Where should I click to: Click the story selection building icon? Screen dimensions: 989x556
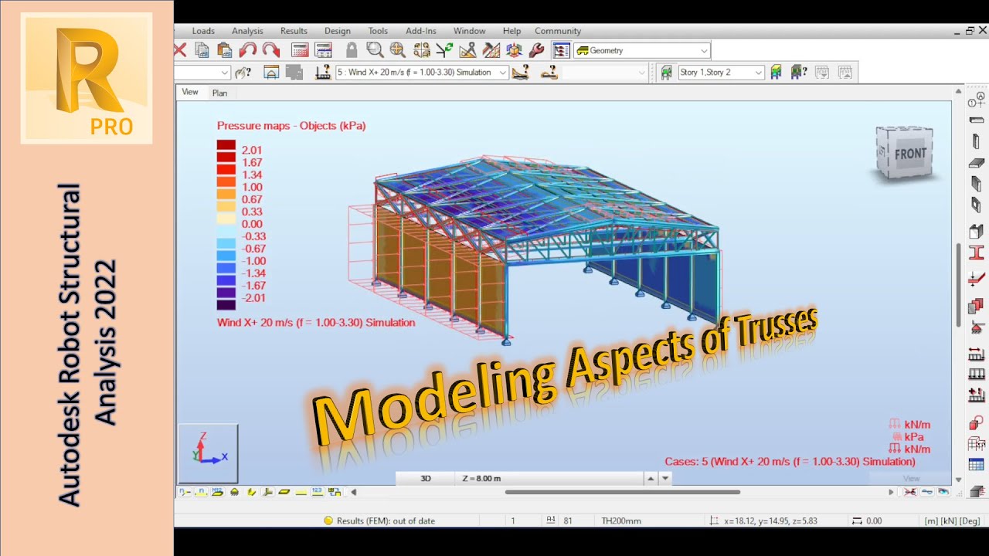[x=665, y=72]
